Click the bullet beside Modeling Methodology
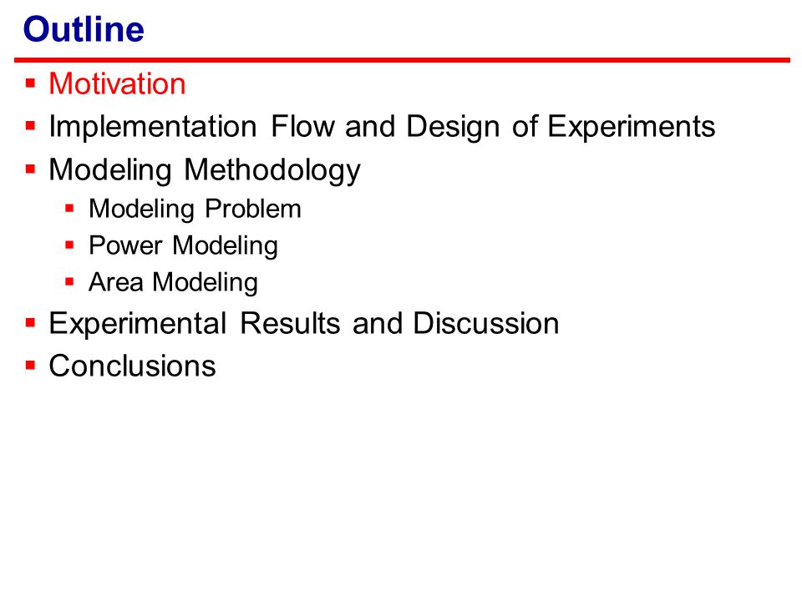Screen dimensions: 802x601 30,169
